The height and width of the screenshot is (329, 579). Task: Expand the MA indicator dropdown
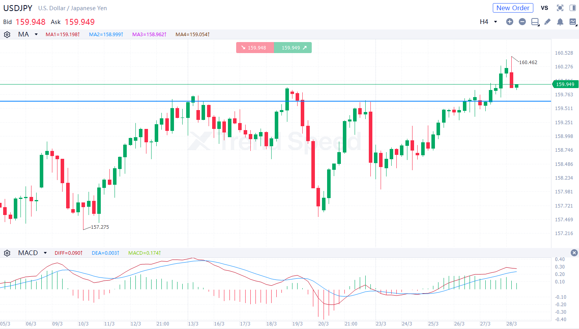point(36,35)
